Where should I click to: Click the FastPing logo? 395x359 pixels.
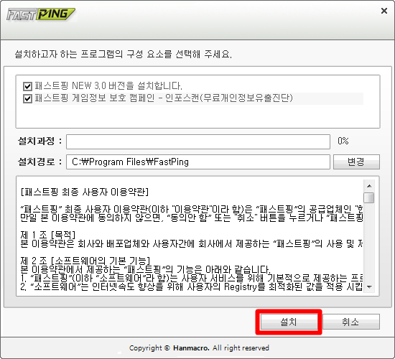click(41, 14)
